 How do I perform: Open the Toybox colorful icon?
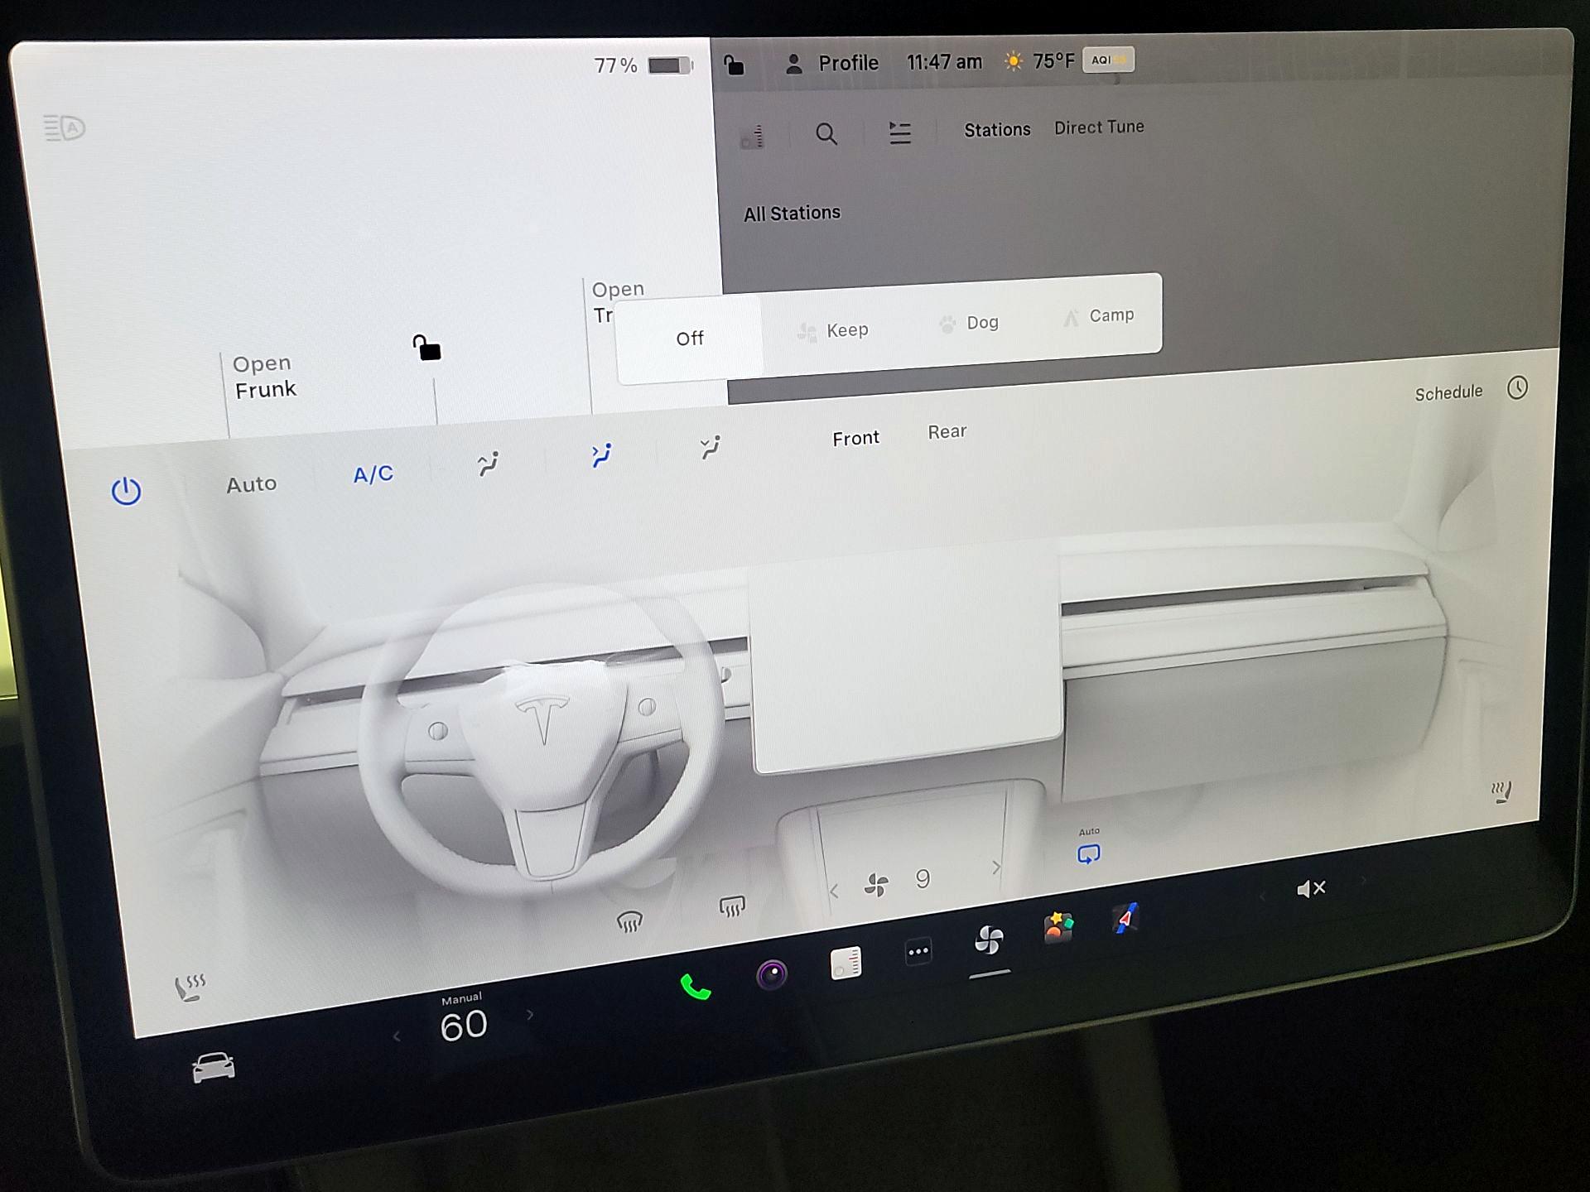click(1058, 927)
